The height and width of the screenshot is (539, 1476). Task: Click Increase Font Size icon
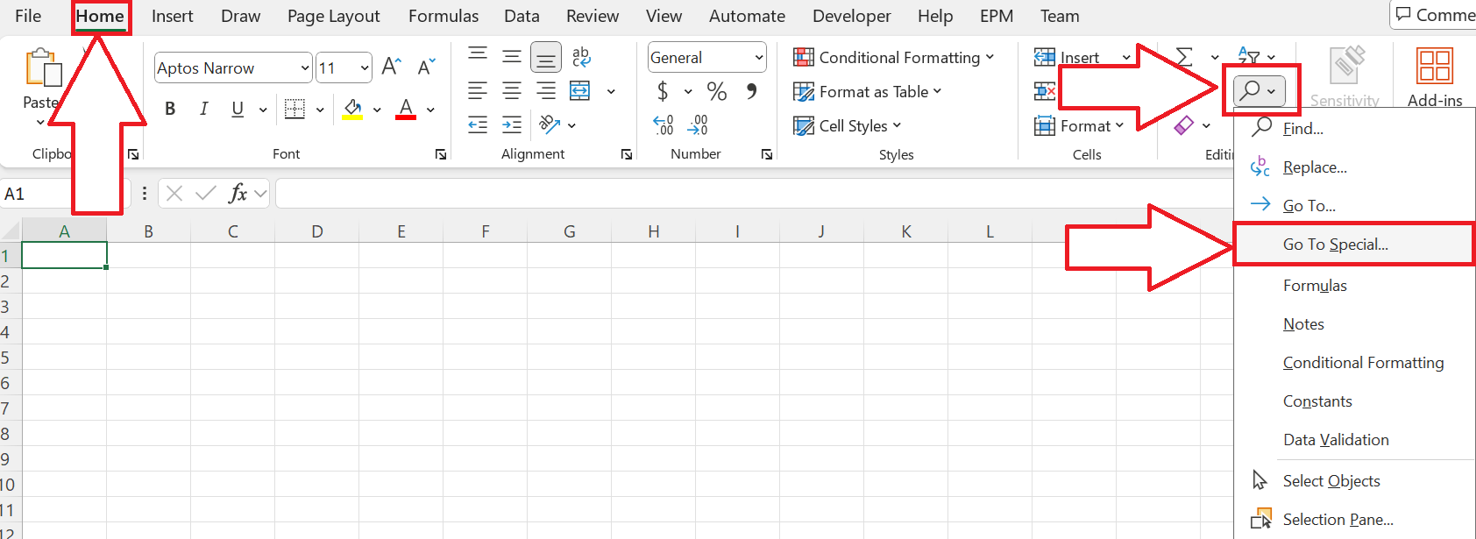click(x=391, y=67)
